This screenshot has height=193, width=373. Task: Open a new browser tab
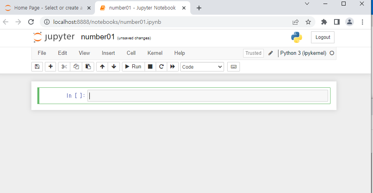tap(199, 8)
